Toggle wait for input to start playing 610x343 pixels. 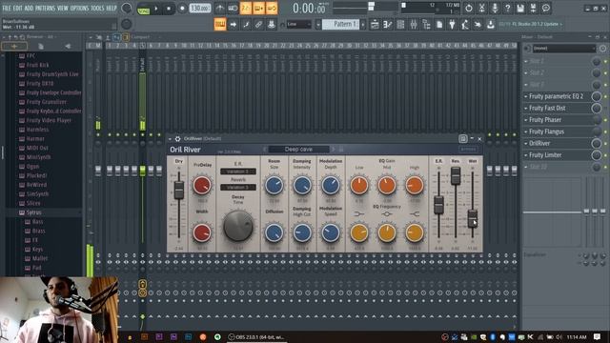233,9
